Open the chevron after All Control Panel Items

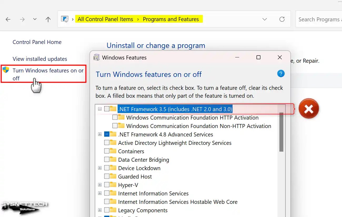138,19
